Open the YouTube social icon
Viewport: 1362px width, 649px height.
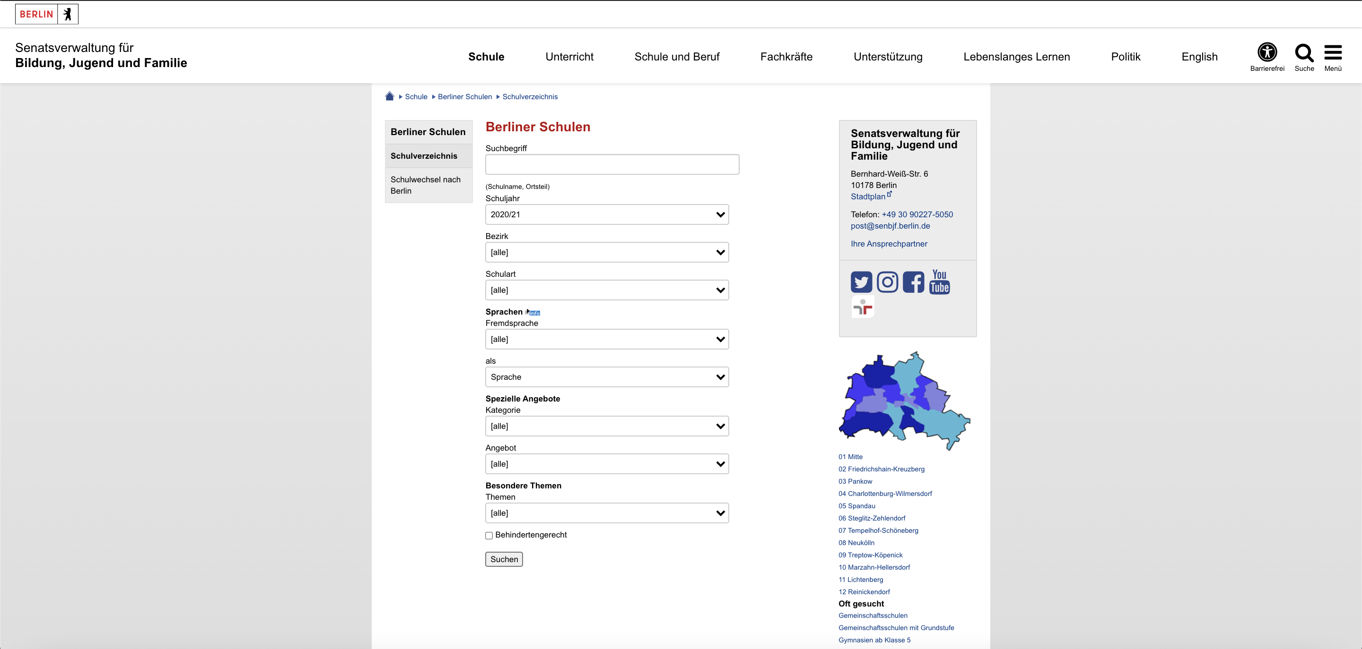point(940,282)
